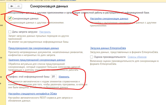
Task: Click the text Префикс этой информационной базы:
Action: click(x=29, y=77)
